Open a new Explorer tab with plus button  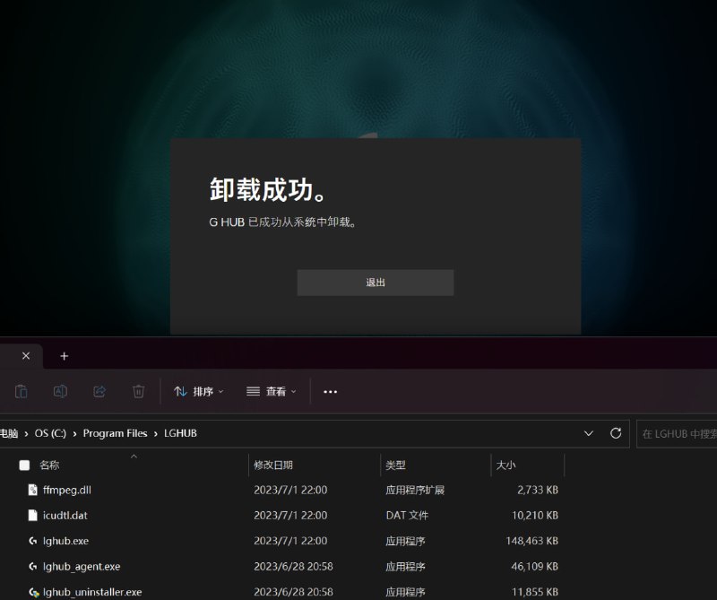point(64,356)
